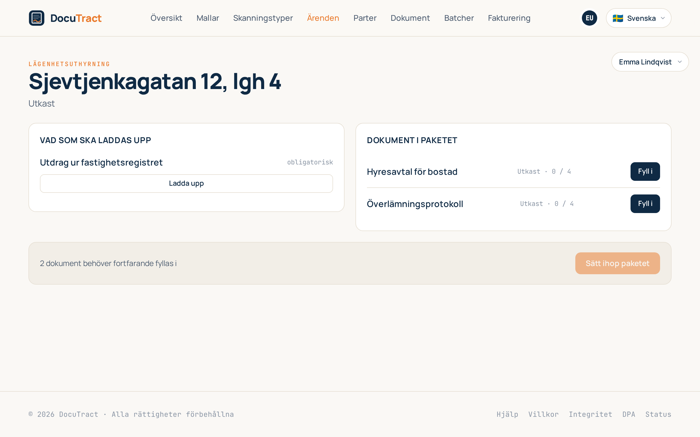Open the DPA footer link

click(629, 414)
